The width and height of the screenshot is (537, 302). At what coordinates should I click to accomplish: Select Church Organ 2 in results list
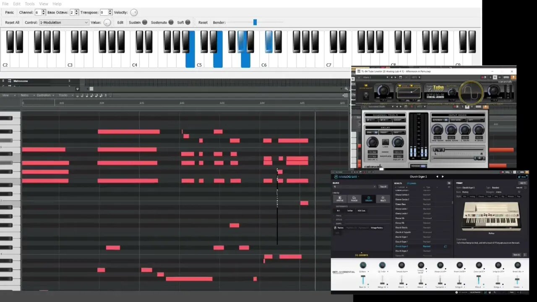pyautogui.click(x=422, y=246)
